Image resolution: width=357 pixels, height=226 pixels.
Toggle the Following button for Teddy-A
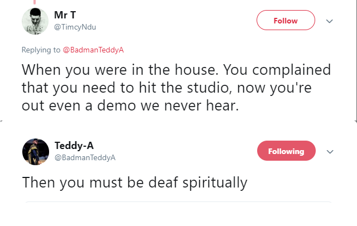[286, 151]
